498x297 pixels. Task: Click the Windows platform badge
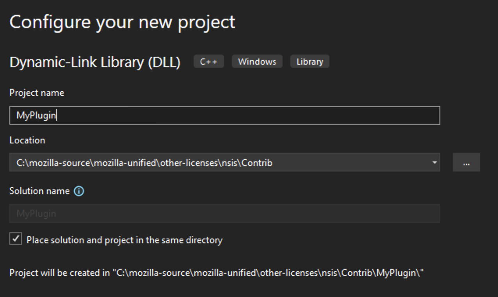click(x=257, y=61)
